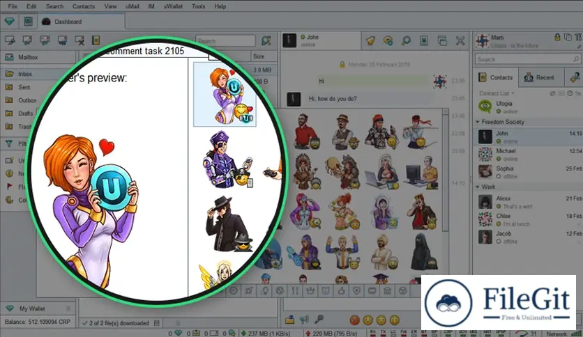Close John's chat with the X icon
Image resolution: width=583 pixels, height=337 pixels.
pyautogui.click(x=460, y=41)
